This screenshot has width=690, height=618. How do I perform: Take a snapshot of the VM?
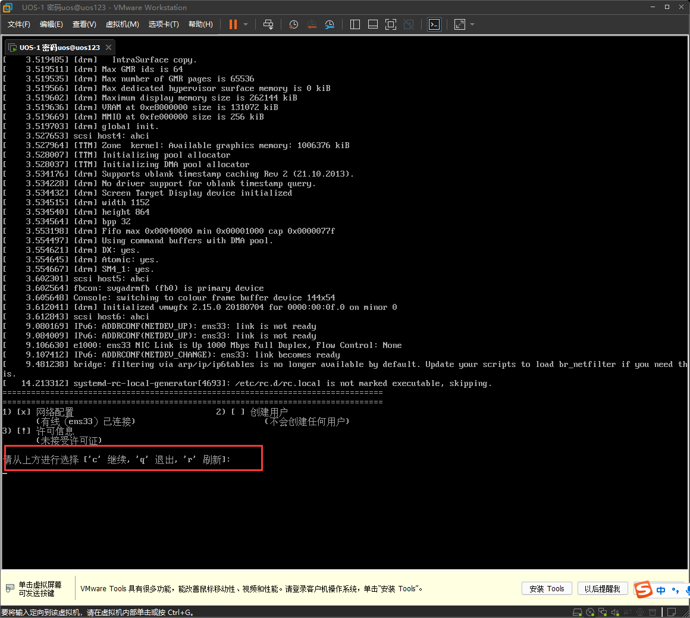[x=293, y=24]
